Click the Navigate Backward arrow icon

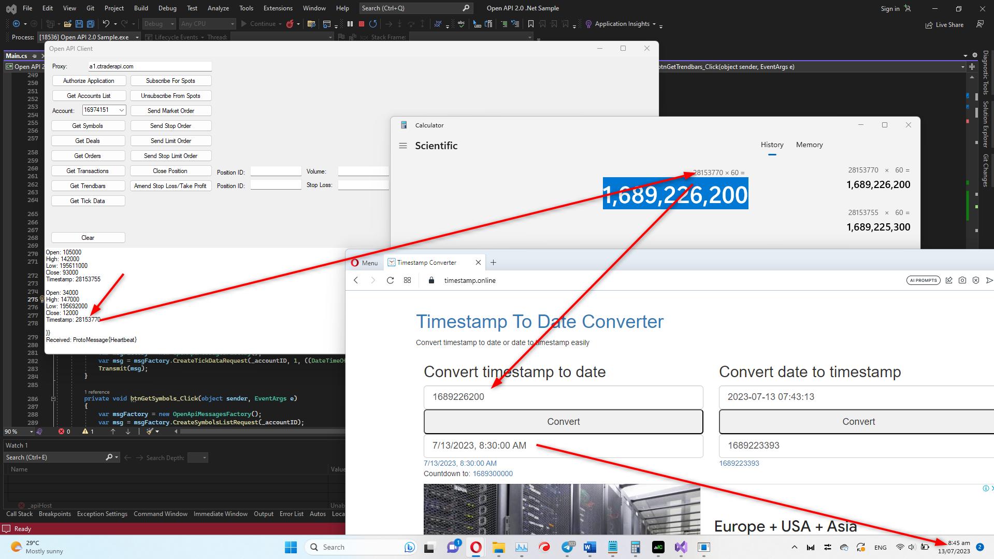pos(17,24)
